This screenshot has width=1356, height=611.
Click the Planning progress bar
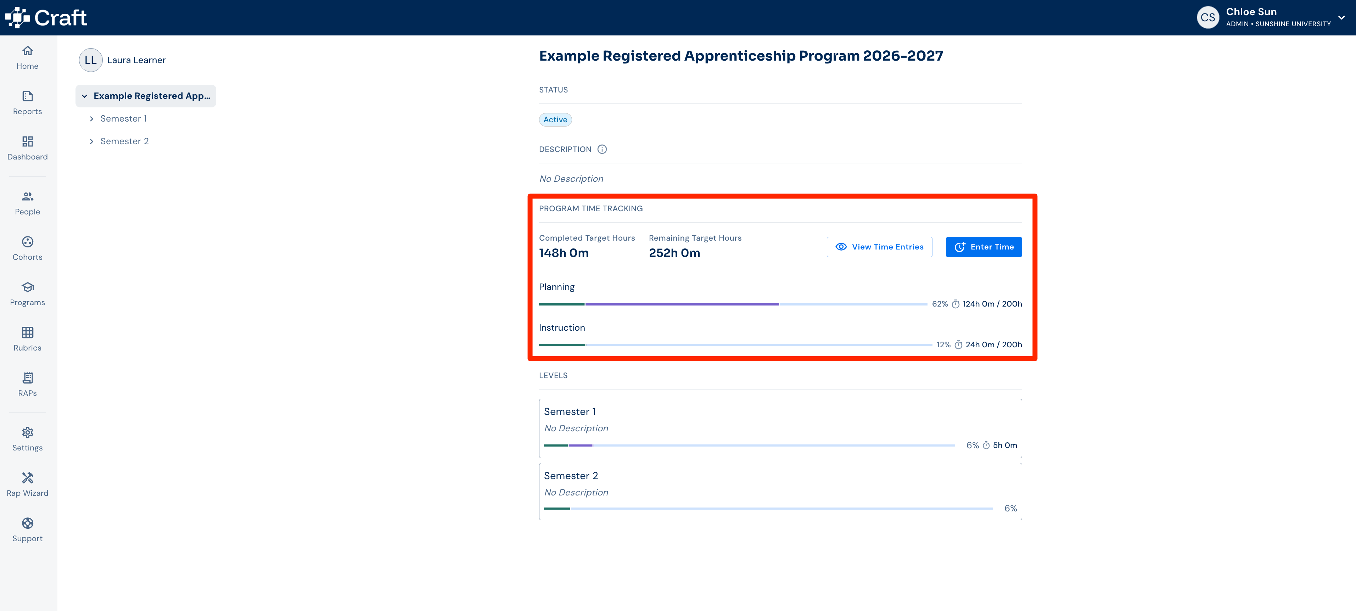(x=733, y=304)
